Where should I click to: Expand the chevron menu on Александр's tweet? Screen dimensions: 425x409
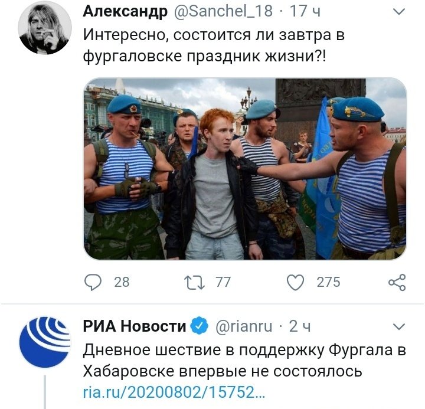pyautogui.click(x=398, y=11)
